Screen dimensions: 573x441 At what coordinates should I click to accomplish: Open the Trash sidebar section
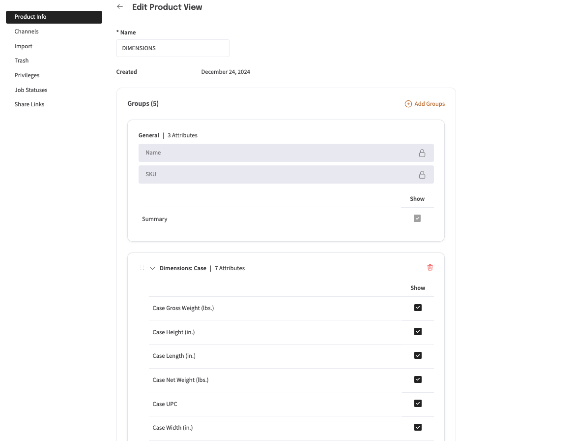[x=22, y=61]
